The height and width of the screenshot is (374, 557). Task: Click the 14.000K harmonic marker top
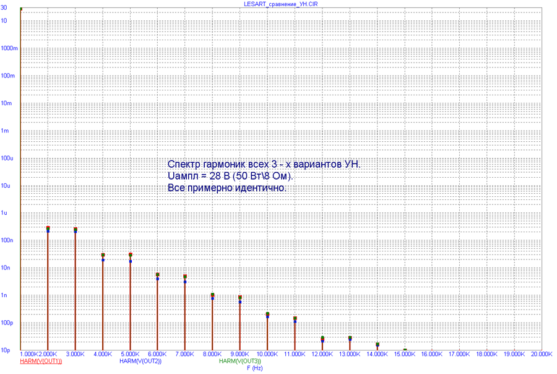pyautogui.click(x=378, y=344)
